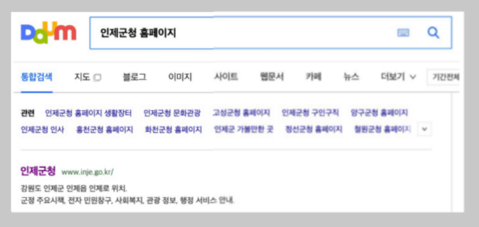Click related search 고성군청 홈페이지
479x227 pixels.
click(x=241, y=113)
